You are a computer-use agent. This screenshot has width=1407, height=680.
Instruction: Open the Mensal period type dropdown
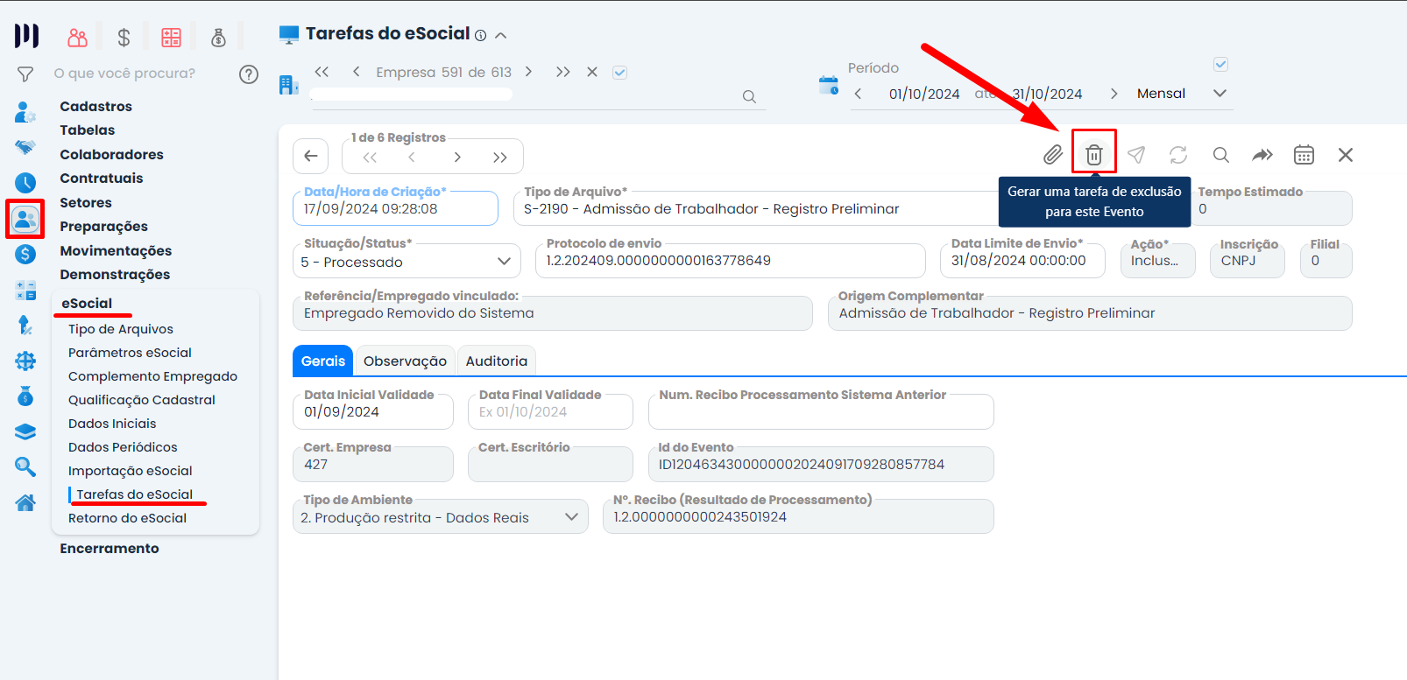tap(1181, 94)
